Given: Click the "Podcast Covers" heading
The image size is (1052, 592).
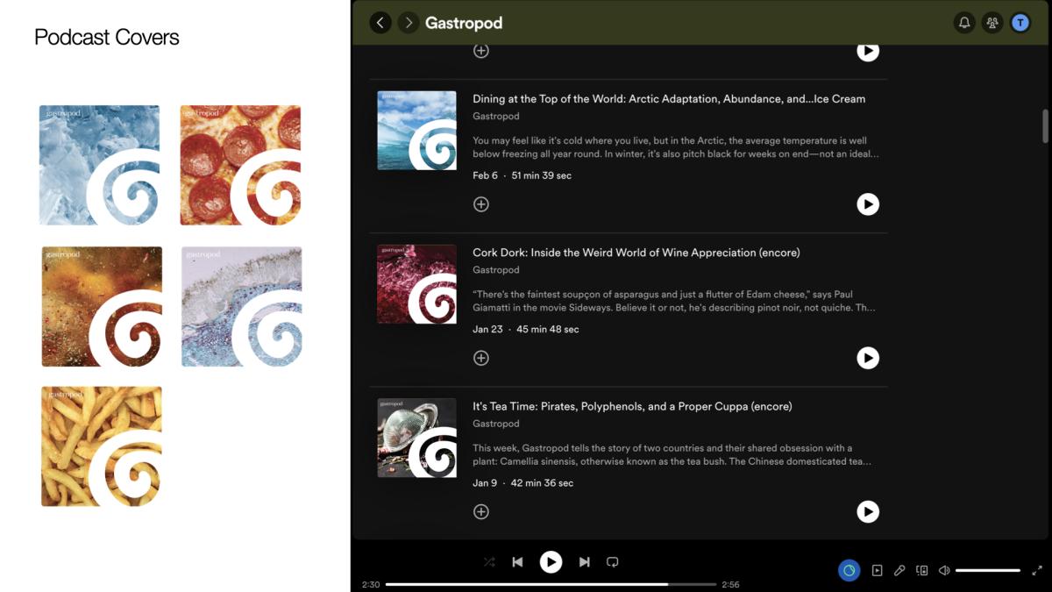Looking at the screenshot, I should (x=107, y=37).
